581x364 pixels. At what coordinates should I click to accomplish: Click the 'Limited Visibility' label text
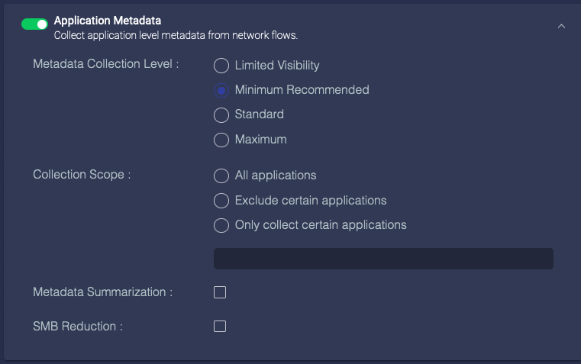point(277,66)
